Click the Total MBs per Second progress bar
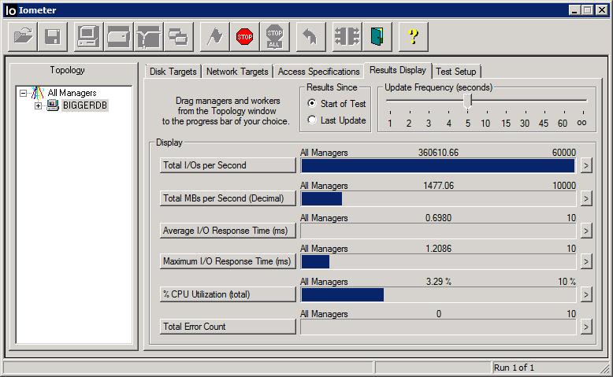This screenshot has height=377, width=613. pyautogui.click(x=438, y=198)
